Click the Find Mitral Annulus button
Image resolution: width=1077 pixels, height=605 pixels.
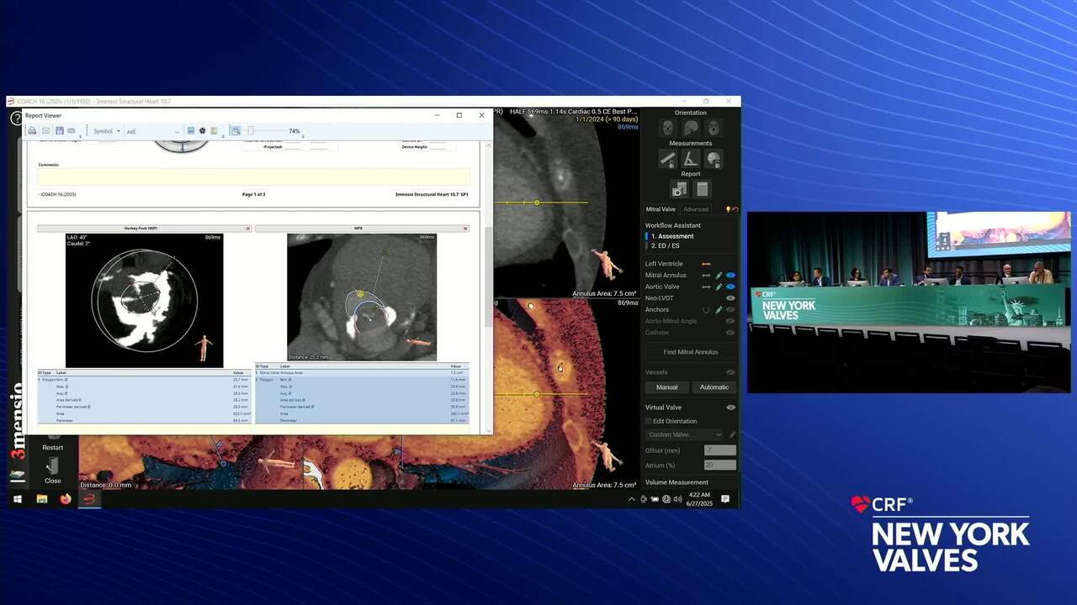click(x=691, y=352)
